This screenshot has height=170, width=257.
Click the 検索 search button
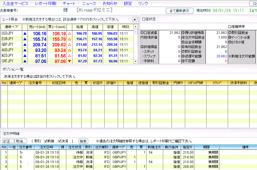[x=83, y=141]
